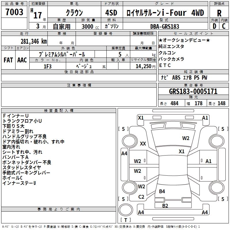Screen dimensions: 230x230
Task: Click the B2 mark near the rear bumper
Action: 165,206
